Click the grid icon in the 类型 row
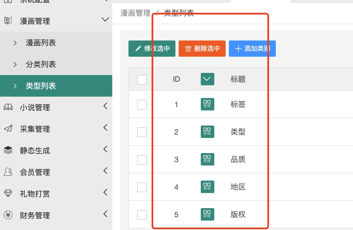 coord(207,132)
